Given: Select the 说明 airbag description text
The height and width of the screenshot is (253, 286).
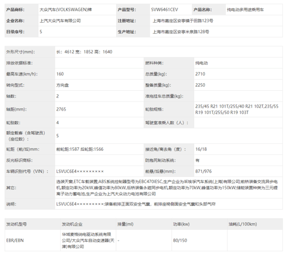Looking at the screenshot, I should tap(136, 204).
